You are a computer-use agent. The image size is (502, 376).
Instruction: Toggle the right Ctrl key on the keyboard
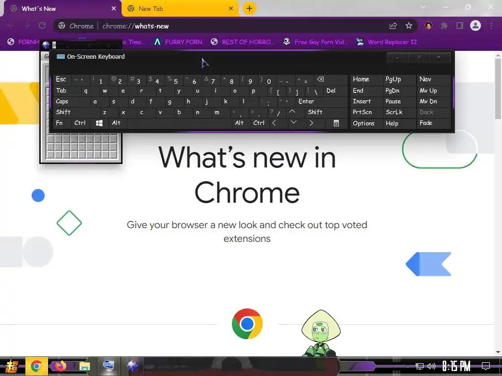click(x=260, y=123)
